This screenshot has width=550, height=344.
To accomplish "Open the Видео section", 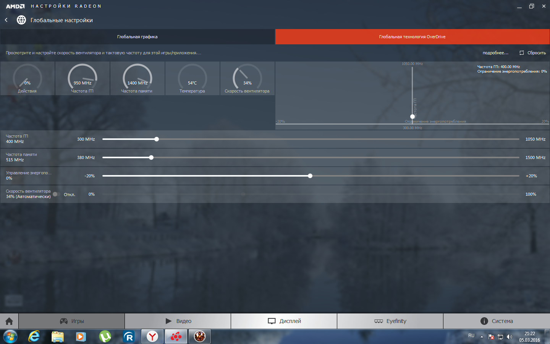I will [178, 321].
